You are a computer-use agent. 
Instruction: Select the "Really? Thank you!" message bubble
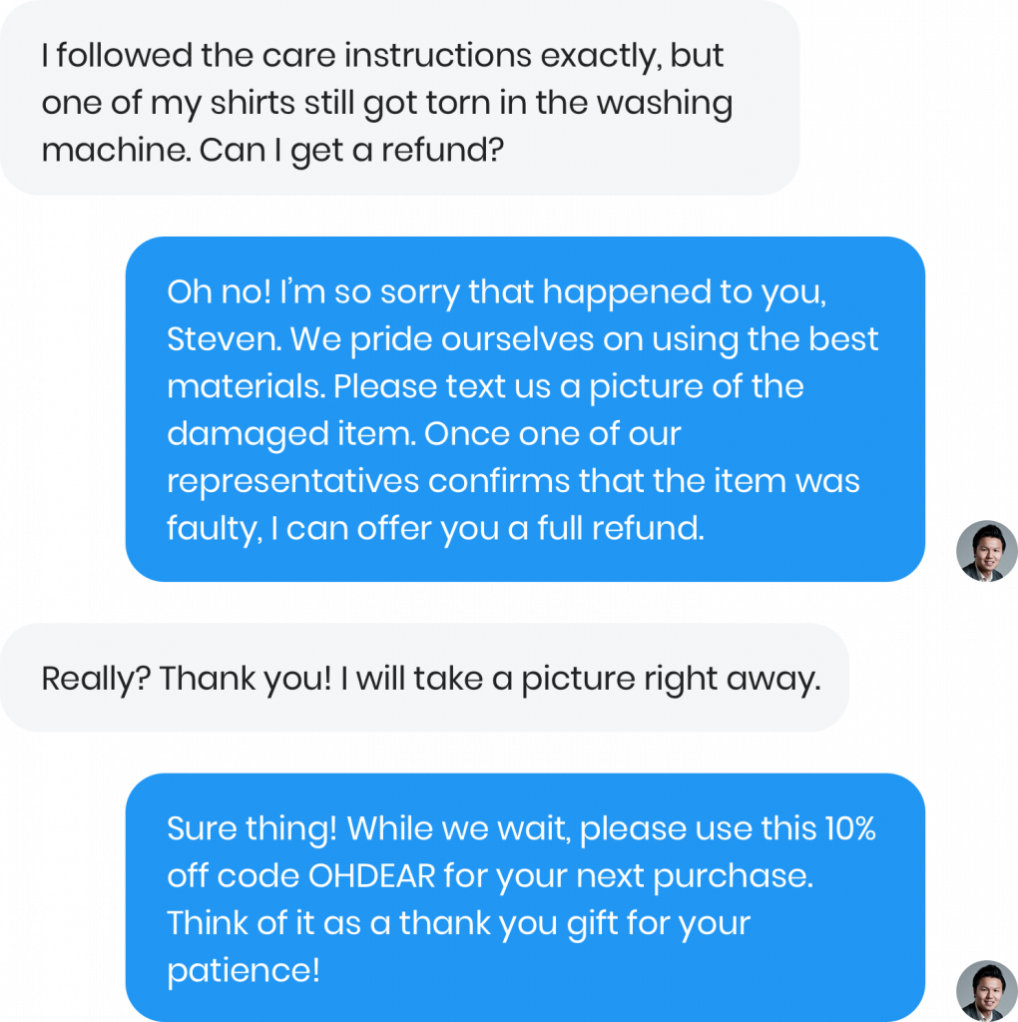click(x=424, y=679)
